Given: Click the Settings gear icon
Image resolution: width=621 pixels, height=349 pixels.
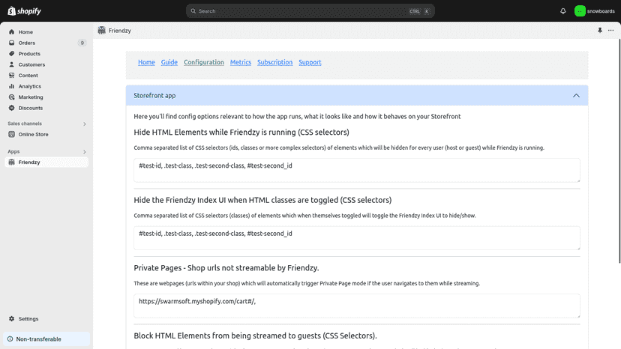Looking at the screenshot, I should click(x=11, y=319).
